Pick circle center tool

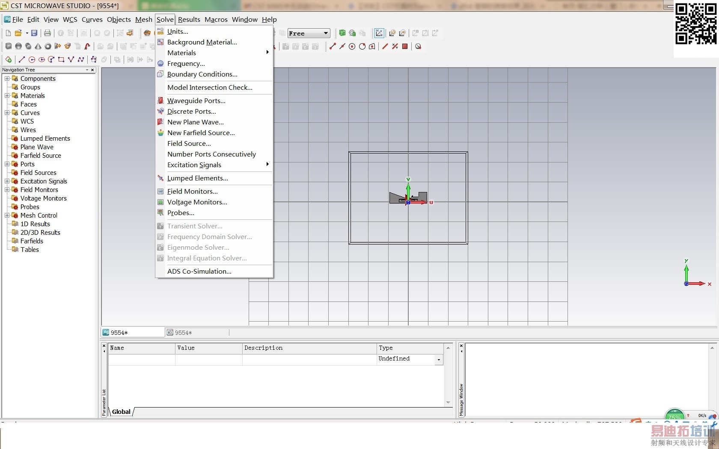point(352,46)
